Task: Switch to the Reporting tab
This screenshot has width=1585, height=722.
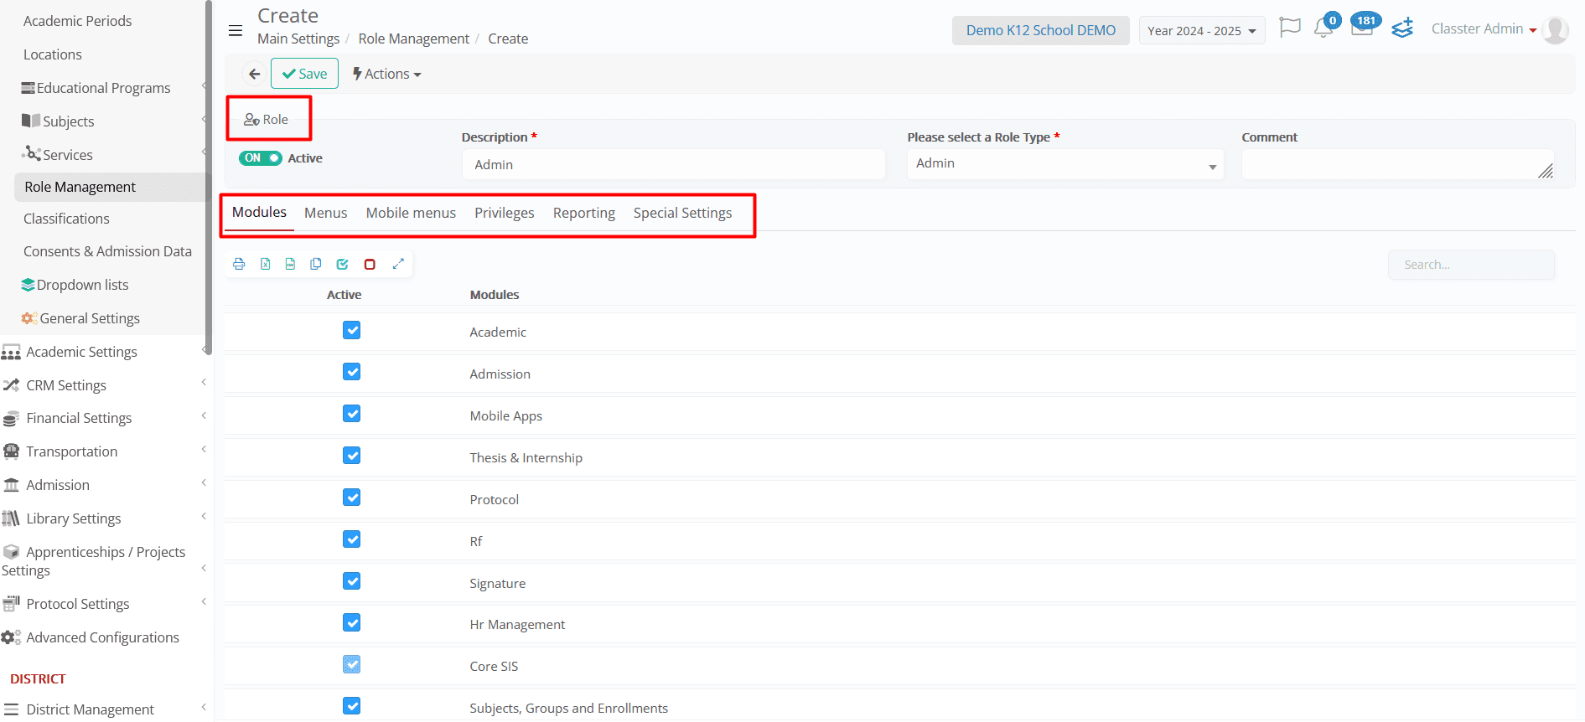Action: coord(583,213)
